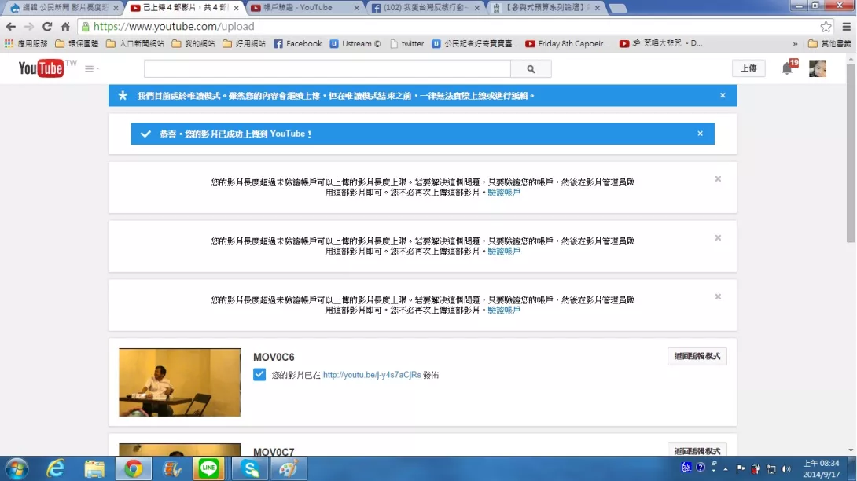Expand the YouTube guide menu icon
Image resolution: width=857 pixels, height=481 pixels.
point(92,69)
